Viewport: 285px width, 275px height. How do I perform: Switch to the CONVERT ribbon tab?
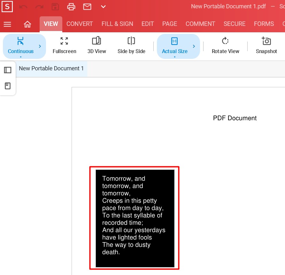tap(80, 24)
